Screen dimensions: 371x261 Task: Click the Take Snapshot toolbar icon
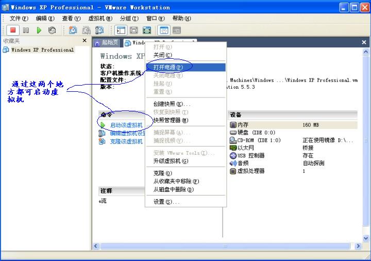pyautogui.click(x=73, y=30)
